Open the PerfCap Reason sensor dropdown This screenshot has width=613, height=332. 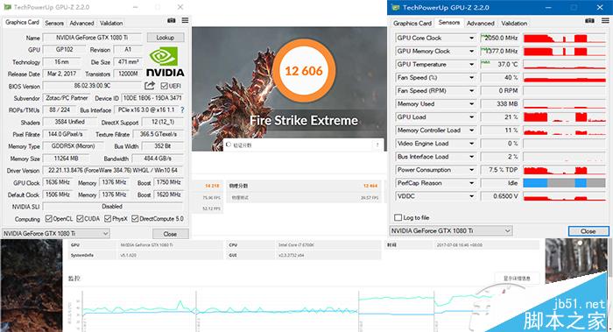(x=471, y=183)
